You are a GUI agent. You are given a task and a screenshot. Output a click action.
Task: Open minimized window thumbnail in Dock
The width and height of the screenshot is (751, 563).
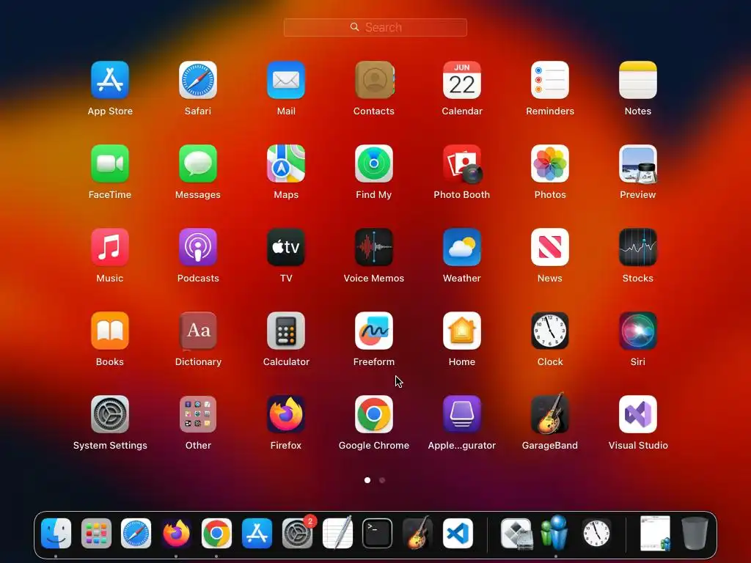coord(655,534)
